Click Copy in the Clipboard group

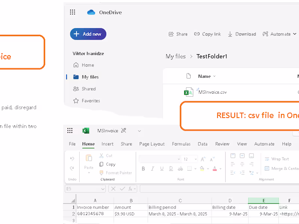pyautogui.click(x=108, y=164)
